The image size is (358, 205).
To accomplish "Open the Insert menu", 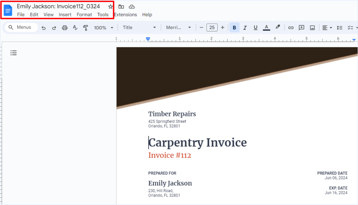I will coord(65,15).
